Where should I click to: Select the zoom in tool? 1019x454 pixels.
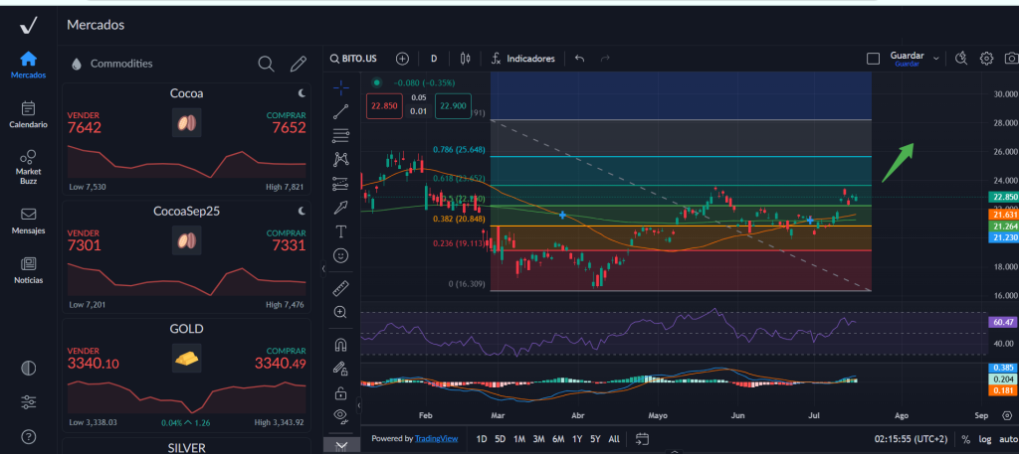coord(340,312)
